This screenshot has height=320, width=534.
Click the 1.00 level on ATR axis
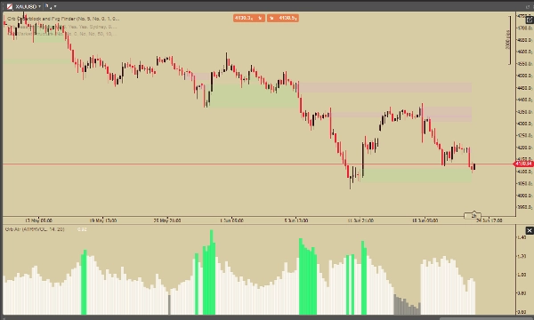(x=522, y=275)
